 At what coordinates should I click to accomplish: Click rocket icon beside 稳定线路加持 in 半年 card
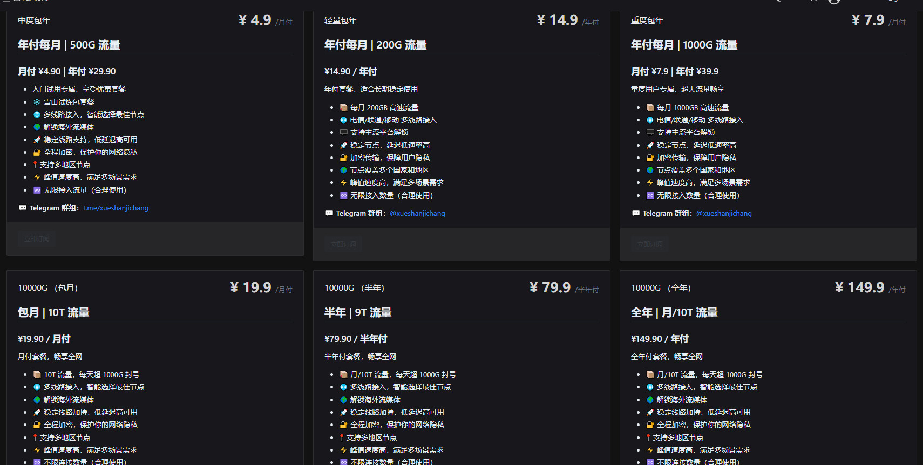(343, 412)
